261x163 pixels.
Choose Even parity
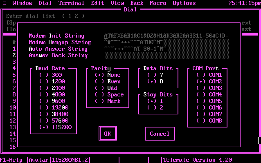point(108,81)
